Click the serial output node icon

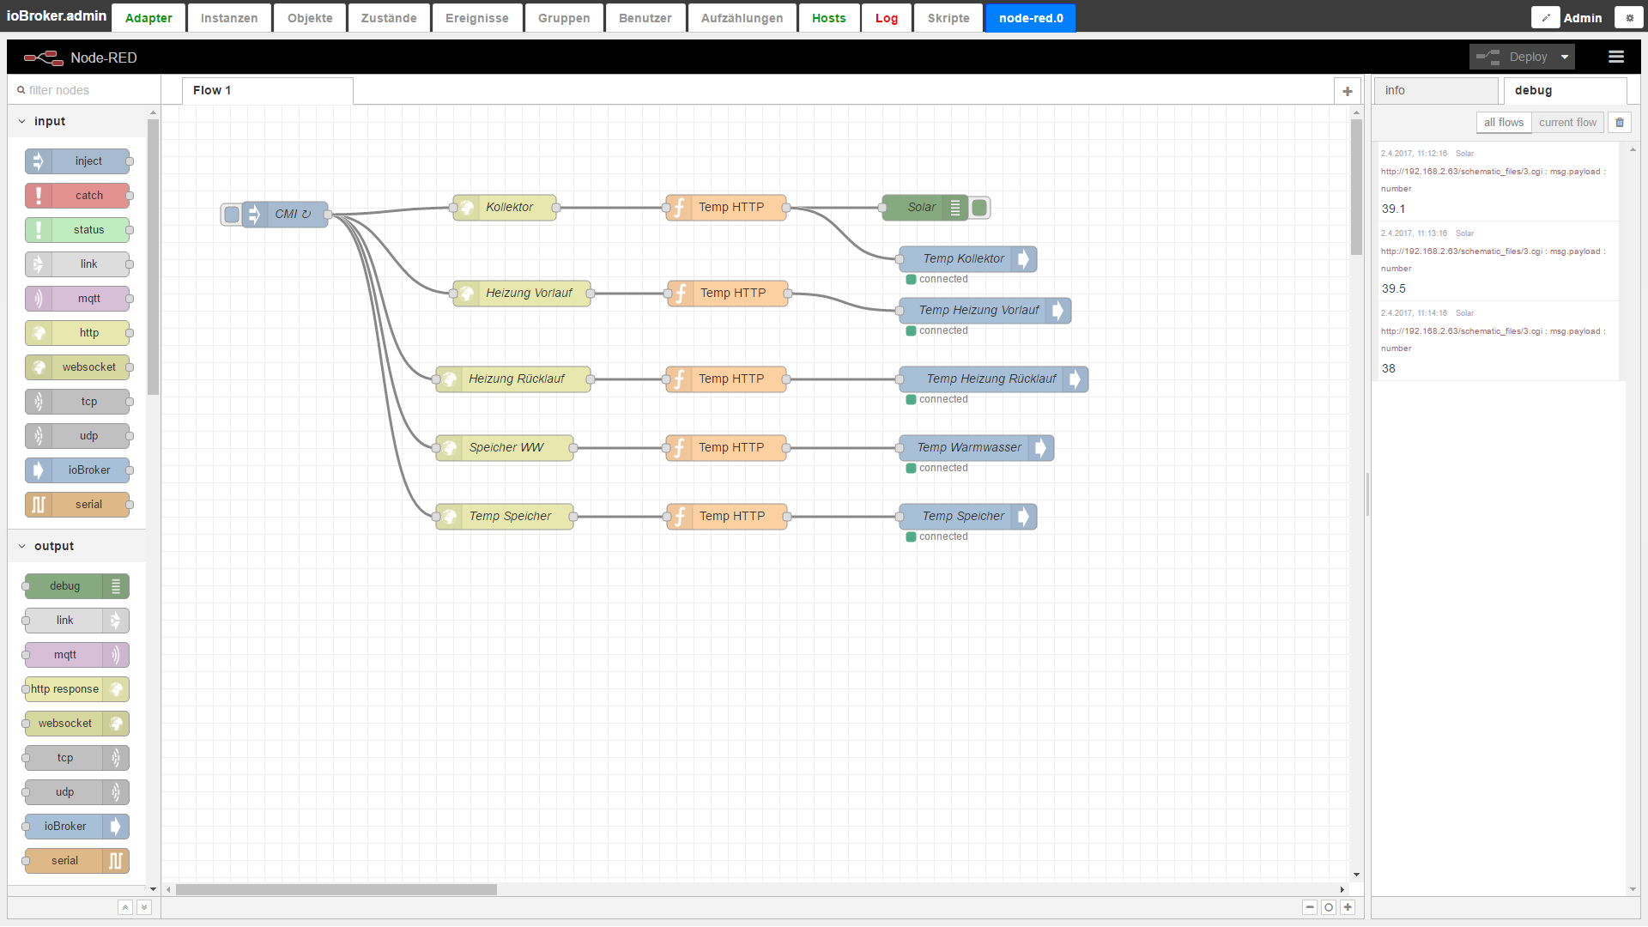coord(114,860)
